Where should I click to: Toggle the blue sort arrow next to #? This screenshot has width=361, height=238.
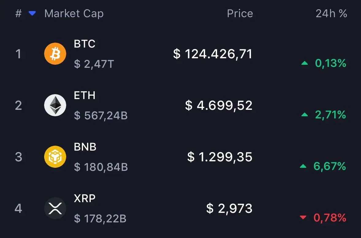tap(32, 13)
